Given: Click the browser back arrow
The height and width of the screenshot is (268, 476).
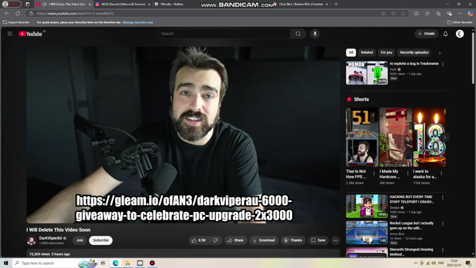Looking at the screenshot, I should [7, 13].
